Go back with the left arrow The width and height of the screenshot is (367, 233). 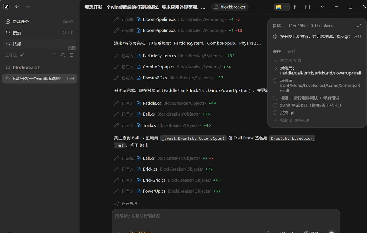(x=17, y=7)
